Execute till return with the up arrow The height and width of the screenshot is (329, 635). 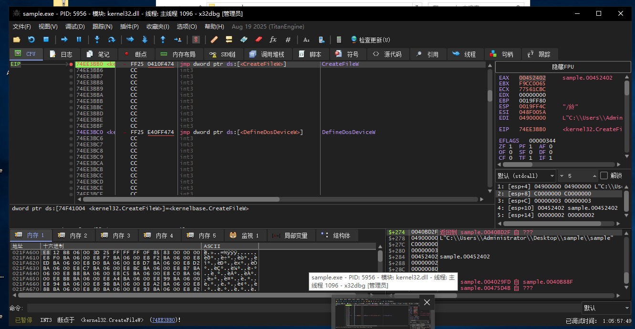(x=163, y=40)
